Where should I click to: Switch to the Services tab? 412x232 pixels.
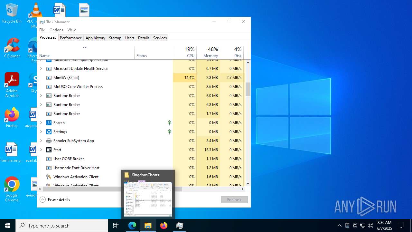(x=160, y=38)
